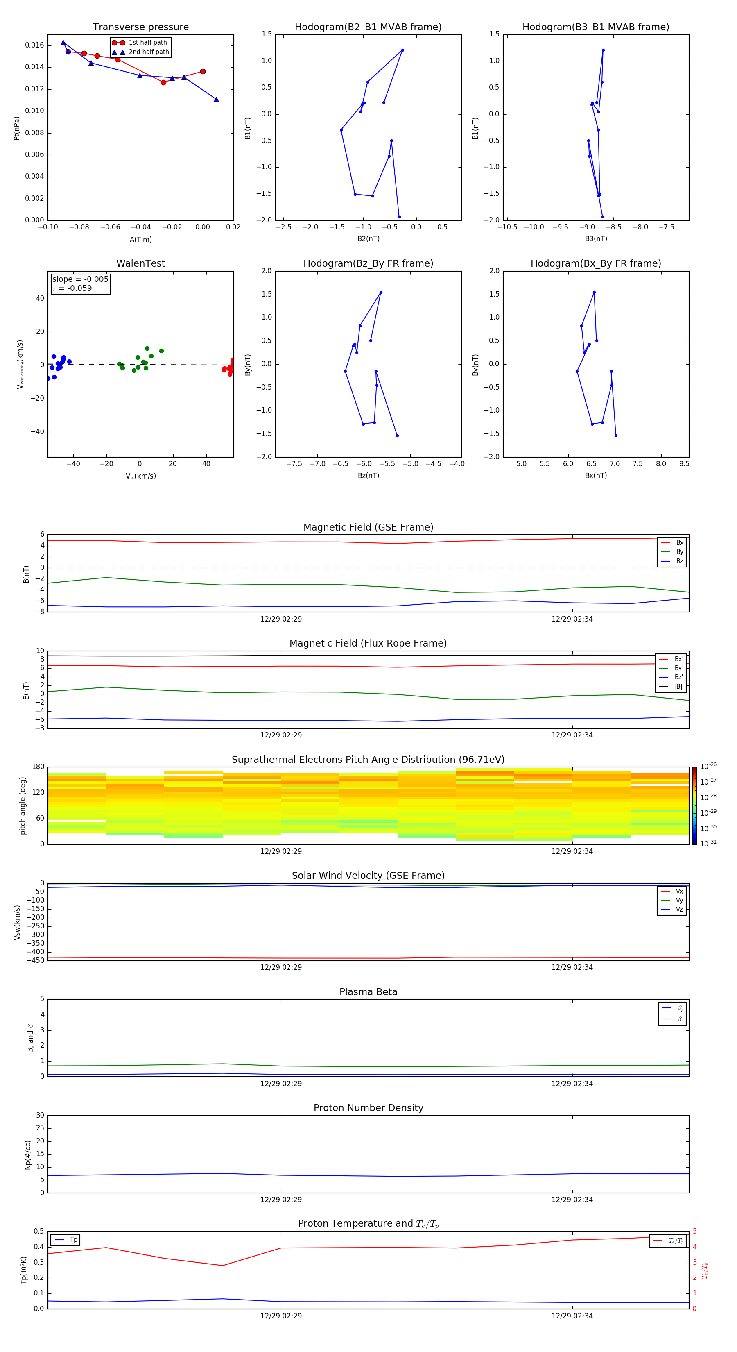737x1352 pixels.
Task: Click the Vy legend entry
Action: 672,901
